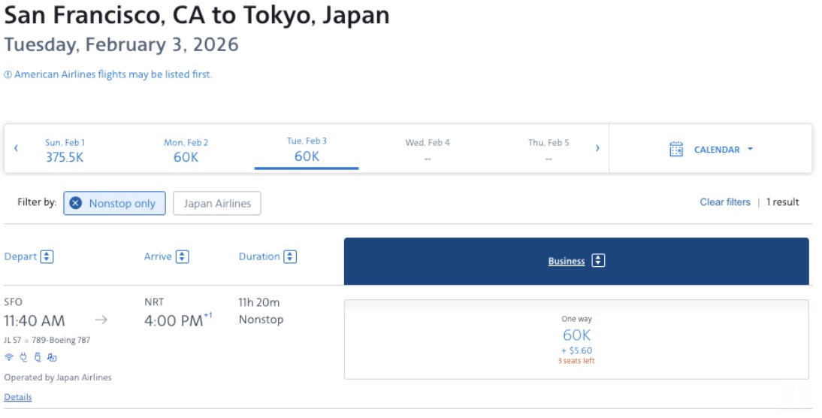Open the CALENDAR dropdown arrow
The width and height of the screenshot is (822, 418).
[x=750, y=149]
